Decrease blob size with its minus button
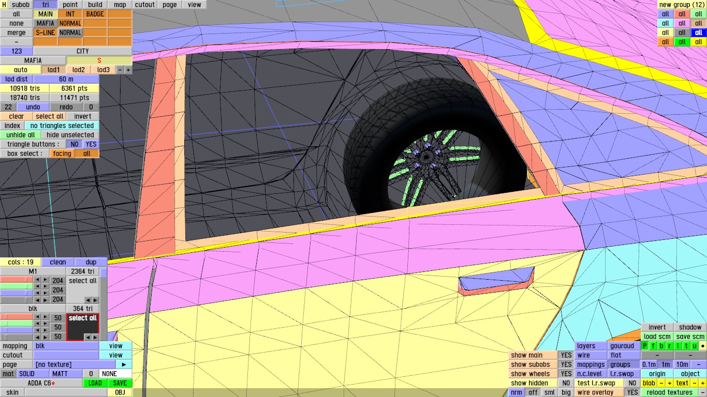The height and width of the screenshot is (397, 707). pyautogui.click(x=661, y=383)
